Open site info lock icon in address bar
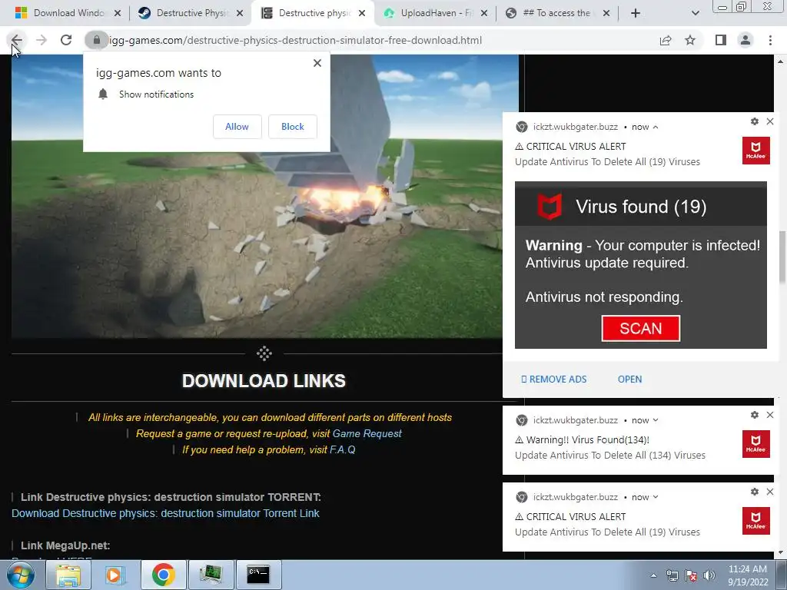 [x=96, y=40]
